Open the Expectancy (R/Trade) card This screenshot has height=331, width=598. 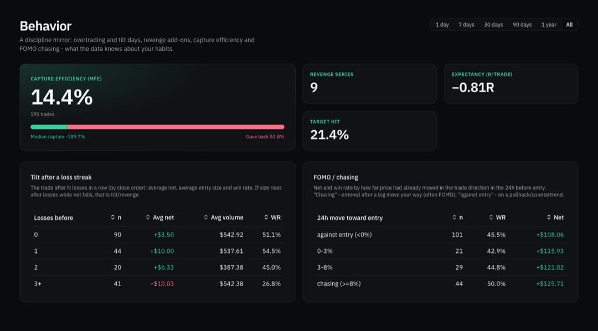point(511,84)
